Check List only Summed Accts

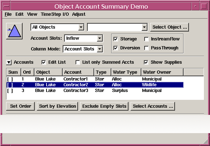click(x=78, y=62)
